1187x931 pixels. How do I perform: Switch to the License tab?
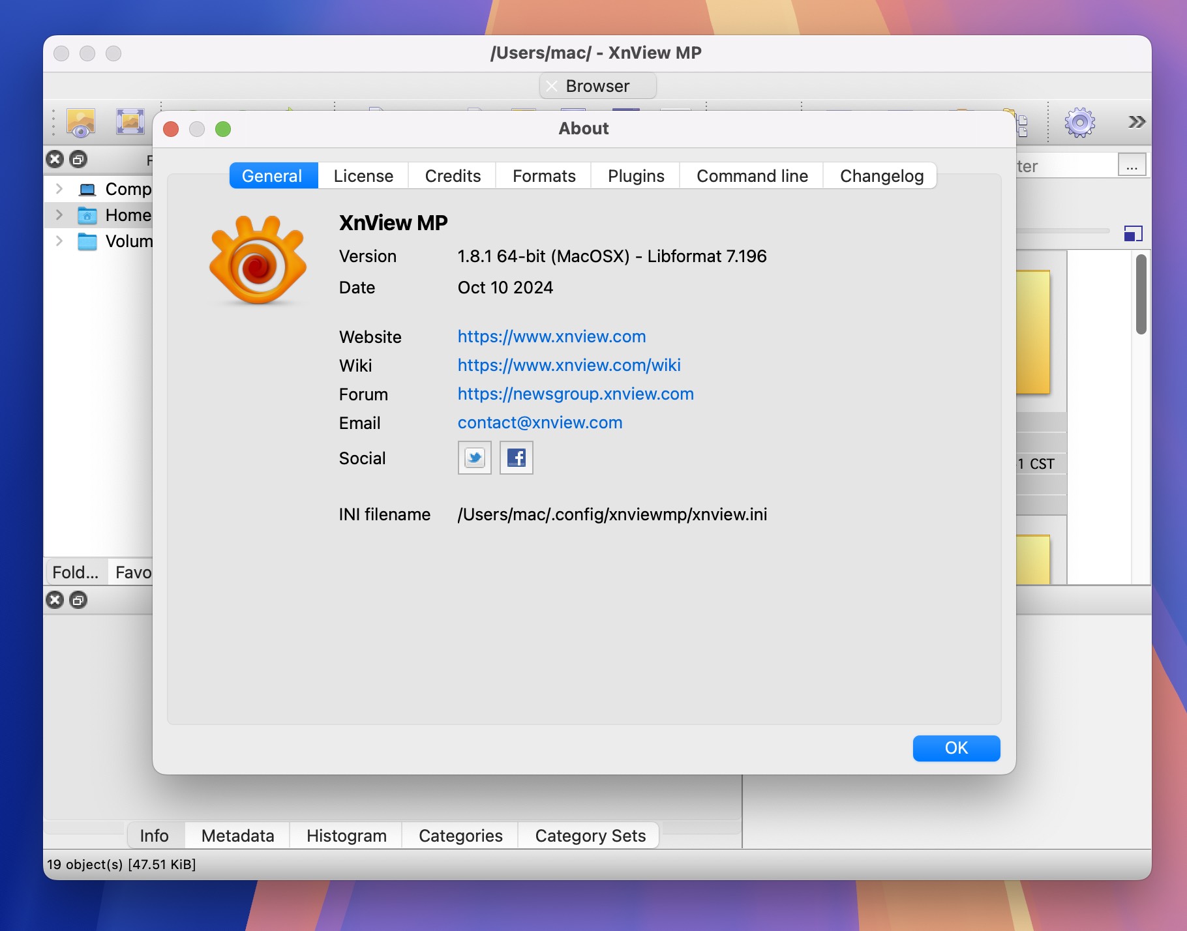coord(363,176)
